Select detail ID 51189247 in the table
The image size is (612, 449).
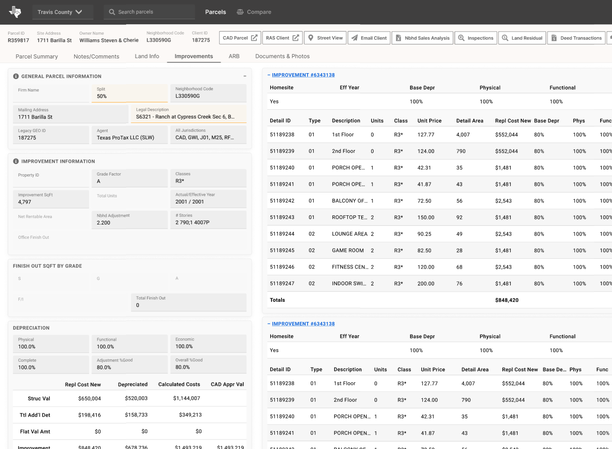tap(282, 283)
